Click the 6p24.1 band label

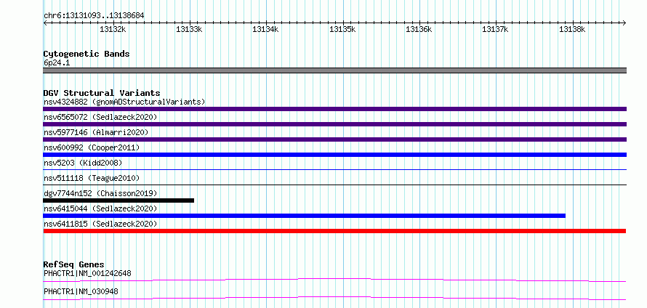(57, 63)
